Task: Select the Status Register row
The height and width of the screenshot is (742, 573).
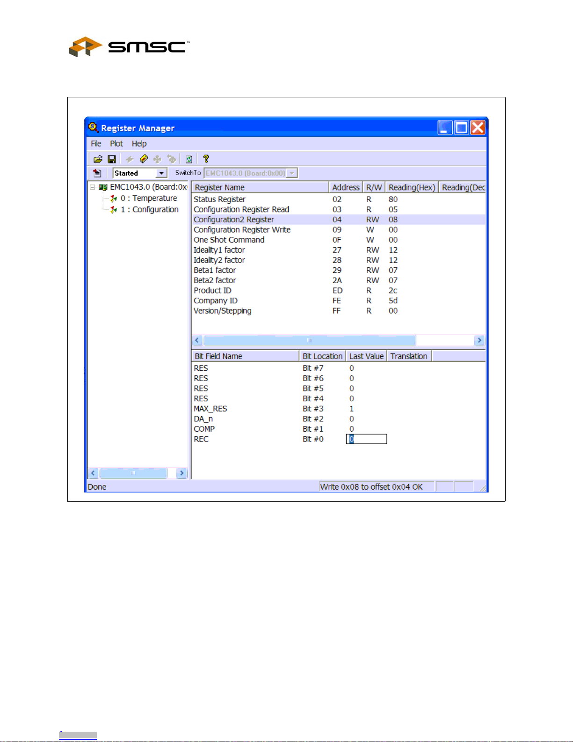Action: 339,199
